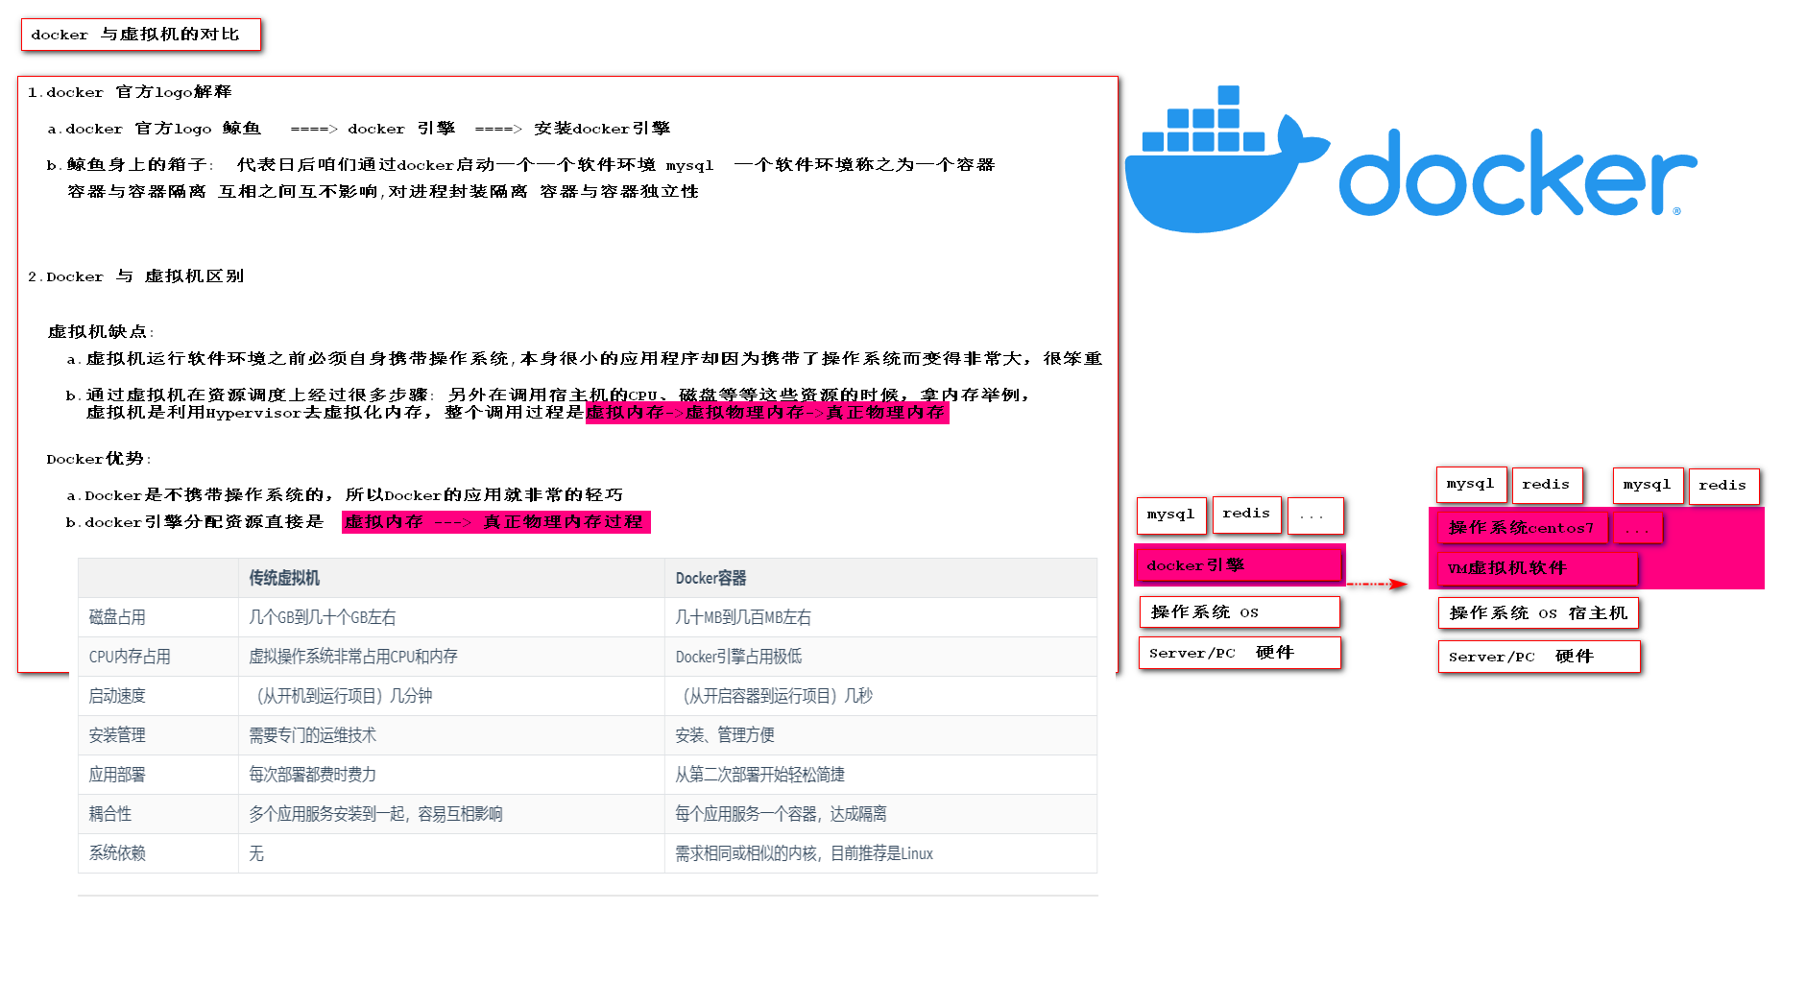
Task: Click the highlighted 虚拟内存 ---> 真正物理内存过程 text
Action: (495, 522)
